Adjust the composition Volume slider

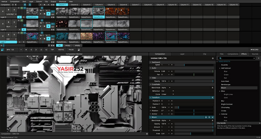[194, 71]
